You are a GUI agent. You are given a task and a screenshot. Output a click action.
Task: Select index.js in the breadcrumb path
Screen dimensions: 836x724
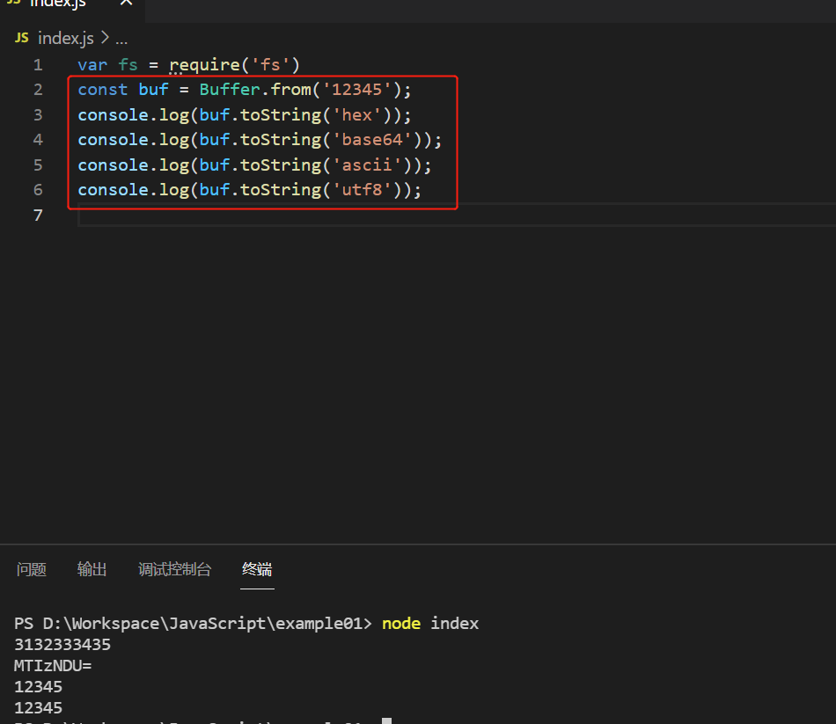point(66,39)
